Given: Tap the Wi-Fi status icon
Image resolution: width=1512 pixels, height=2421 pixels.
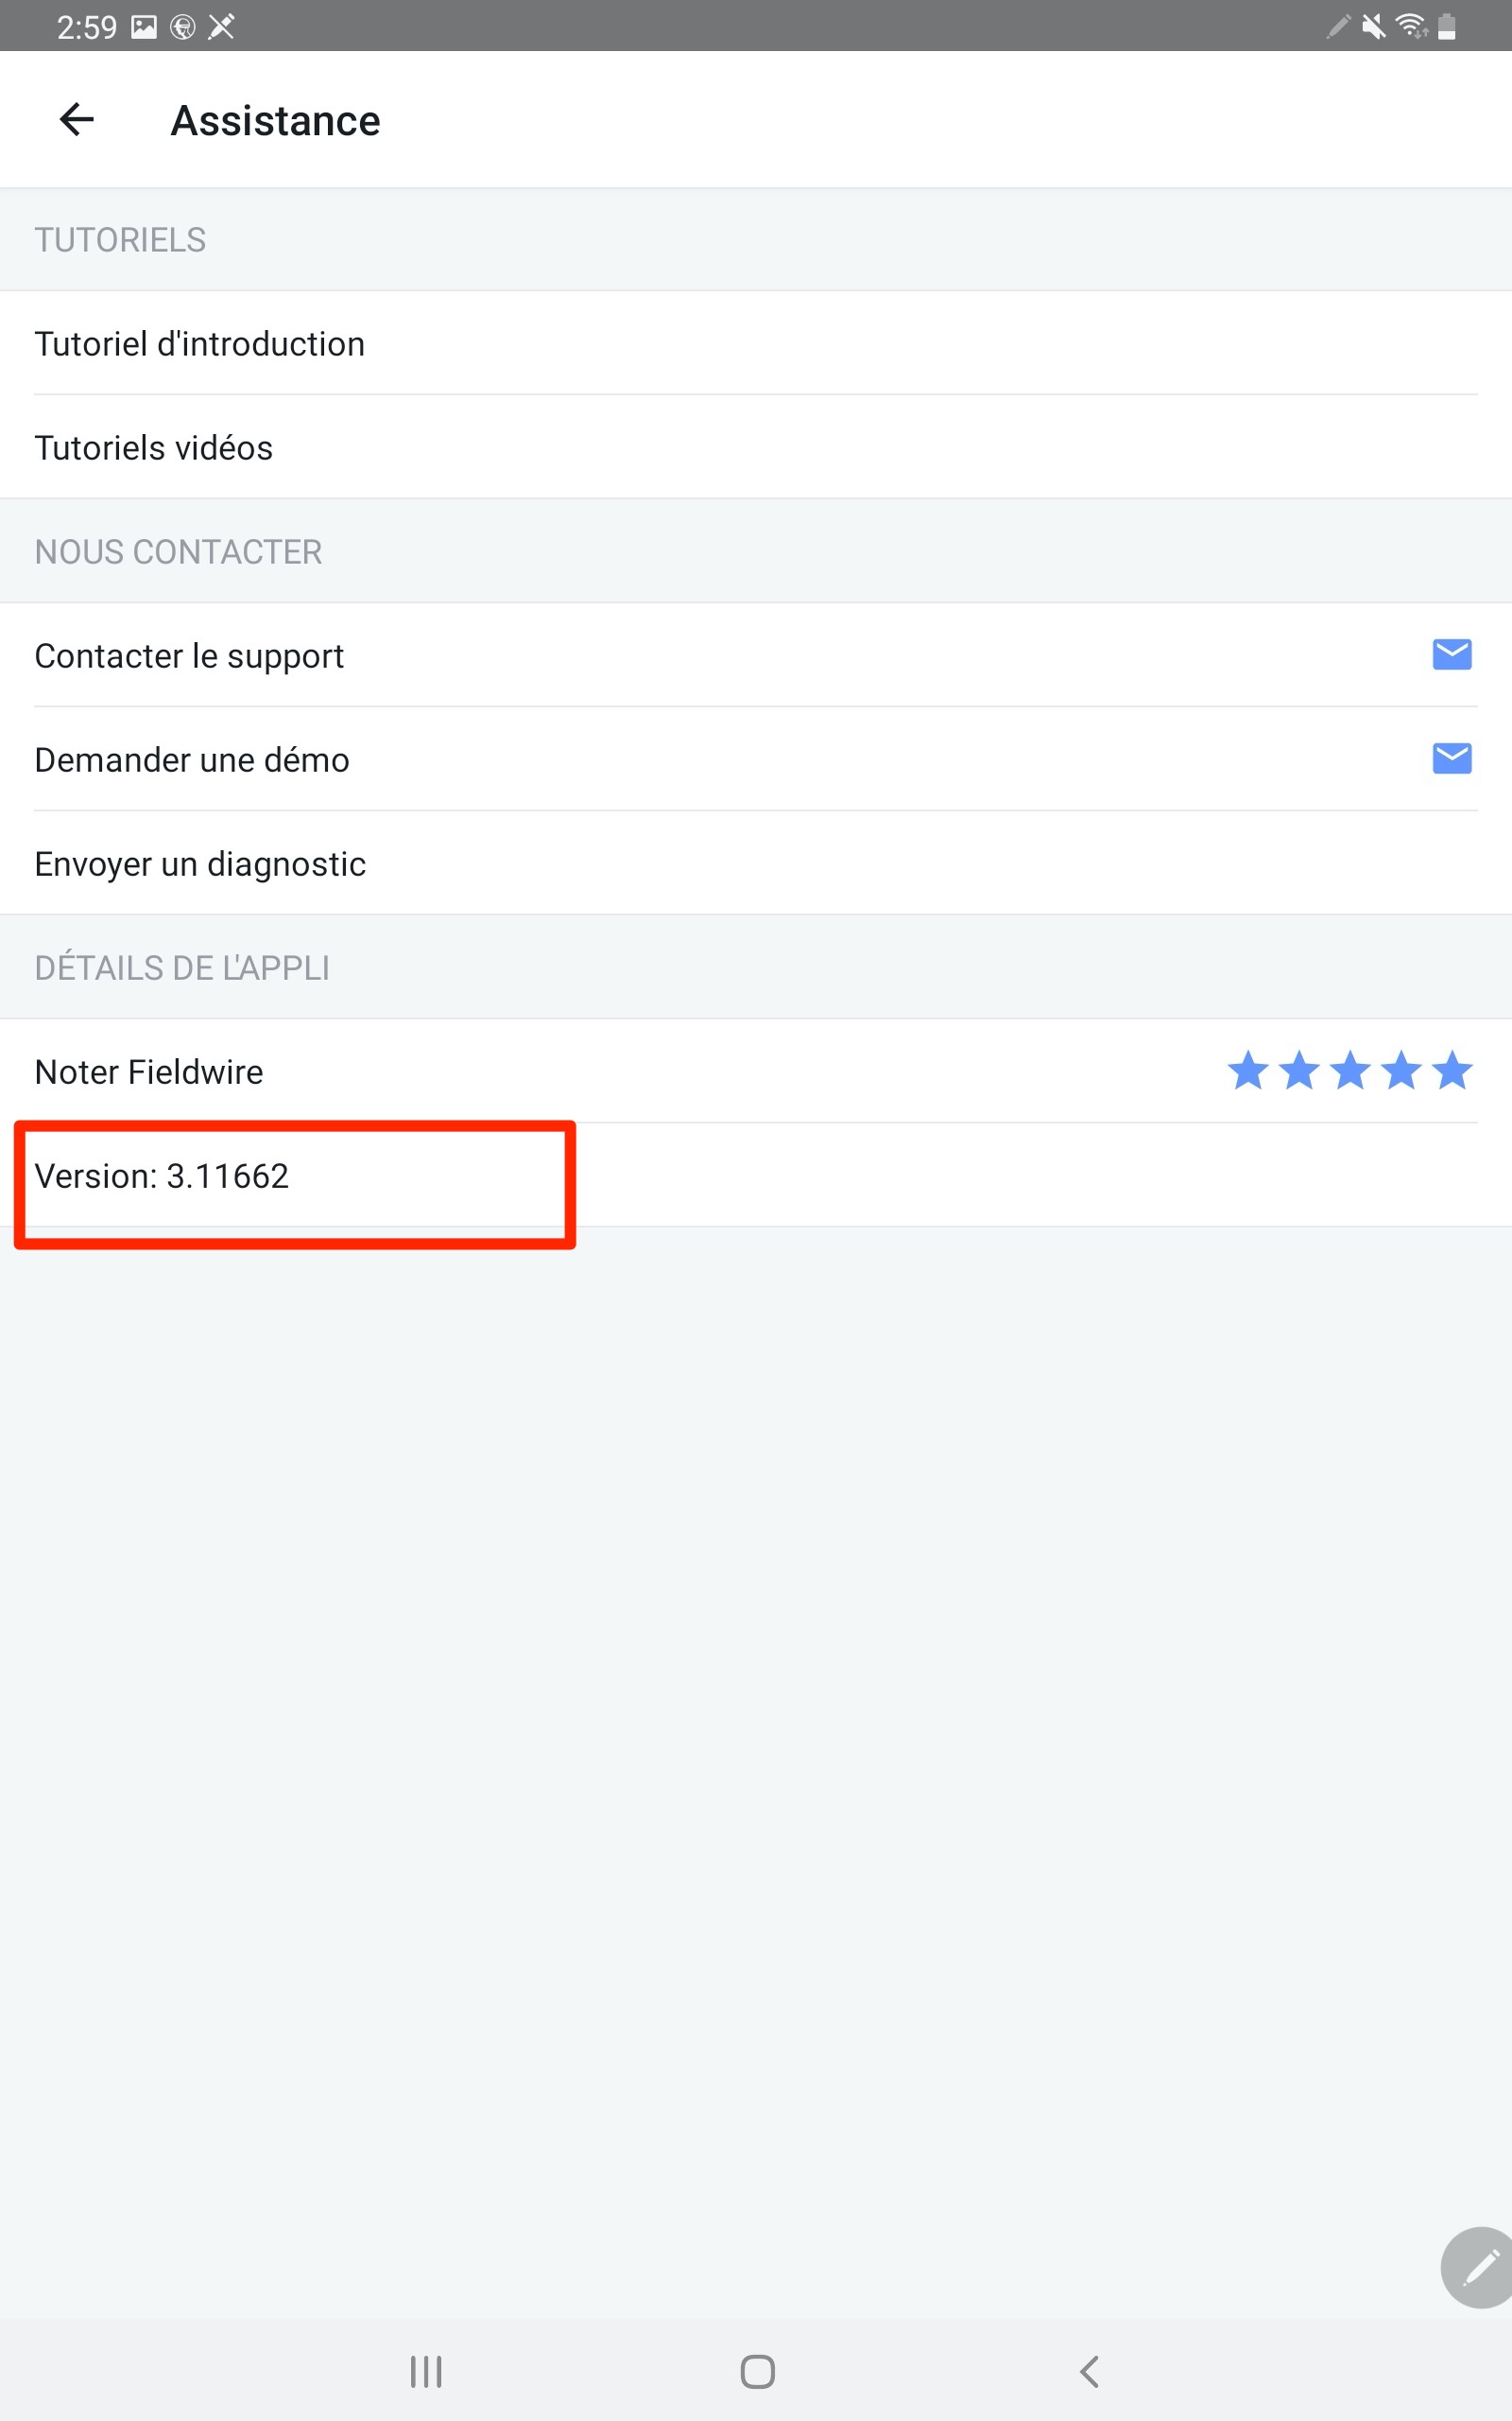Looking at the screenshot, I should (x=1410, y=26).
